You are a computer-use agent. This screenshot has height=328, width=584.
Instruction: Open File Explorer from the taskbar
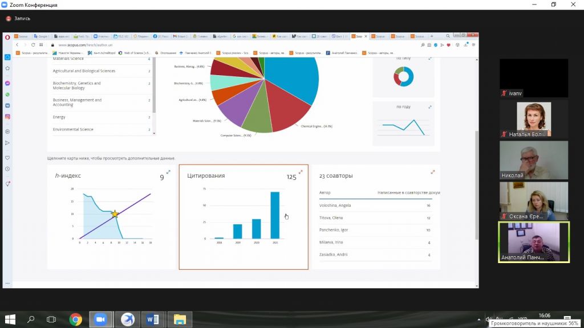[x=180, y=319]
